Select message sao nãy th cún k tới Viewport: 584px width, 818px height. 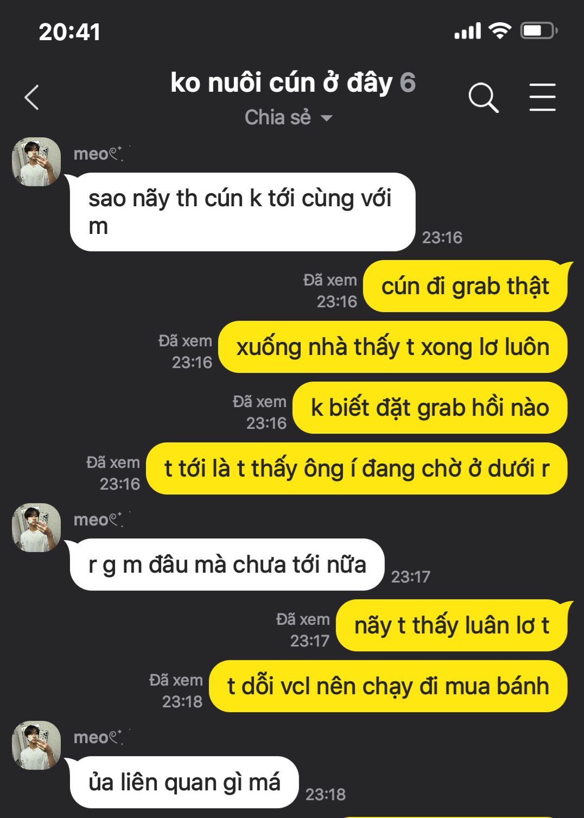[242, 212]
